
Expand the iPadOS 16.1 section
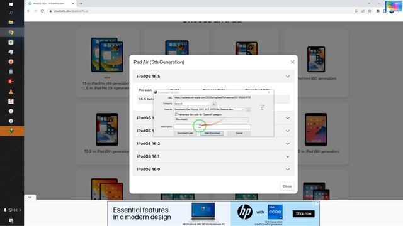coord(213,156)
